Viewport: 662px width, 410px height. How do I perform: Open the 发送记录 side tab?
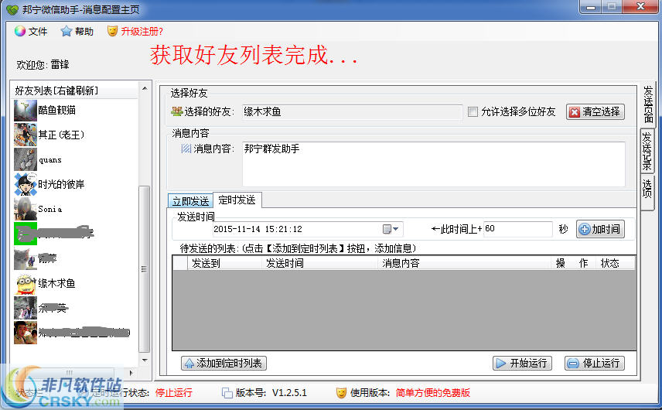point(647,151)
